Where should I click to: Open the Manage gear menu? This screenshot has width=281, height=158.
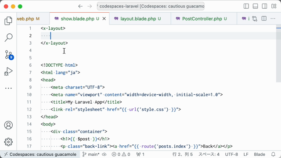click(8, 142)
